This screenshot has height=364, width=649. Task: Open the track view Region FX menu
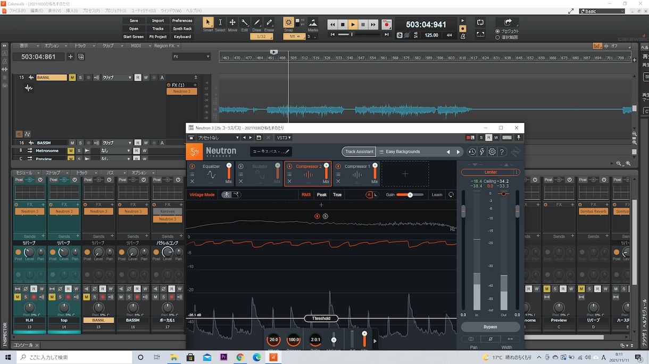pyautogui.click(x=166, y=46)
